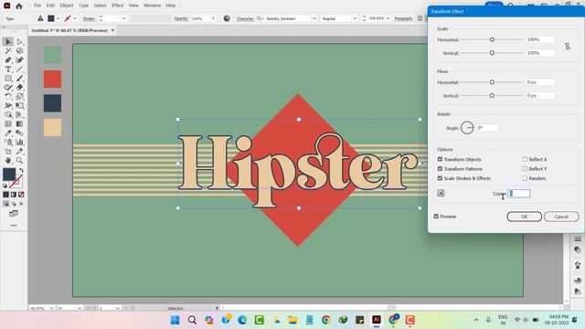Select the Curvature tool

pyautogui.click(x=19, y=60)
